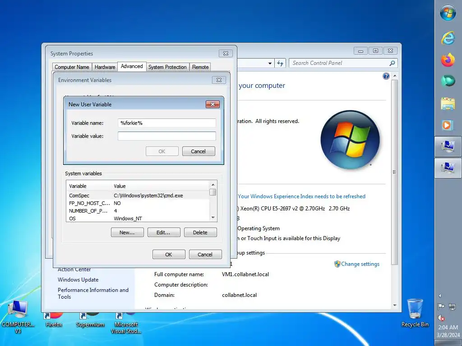Viewport: 462px width, 346px height.
Task: Close New User Variable dialog with X
Action: point(213,104)
